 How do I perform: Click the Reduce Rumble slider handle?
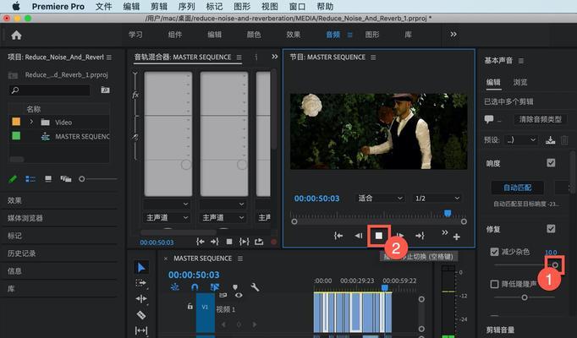(525, 297)
